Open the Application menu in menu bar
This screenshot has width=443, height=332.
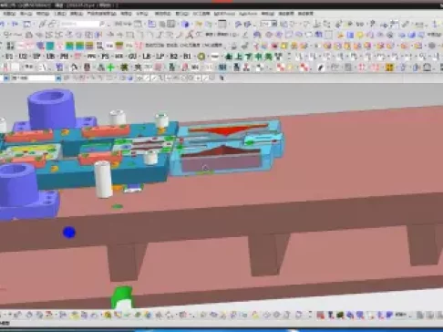248,14
